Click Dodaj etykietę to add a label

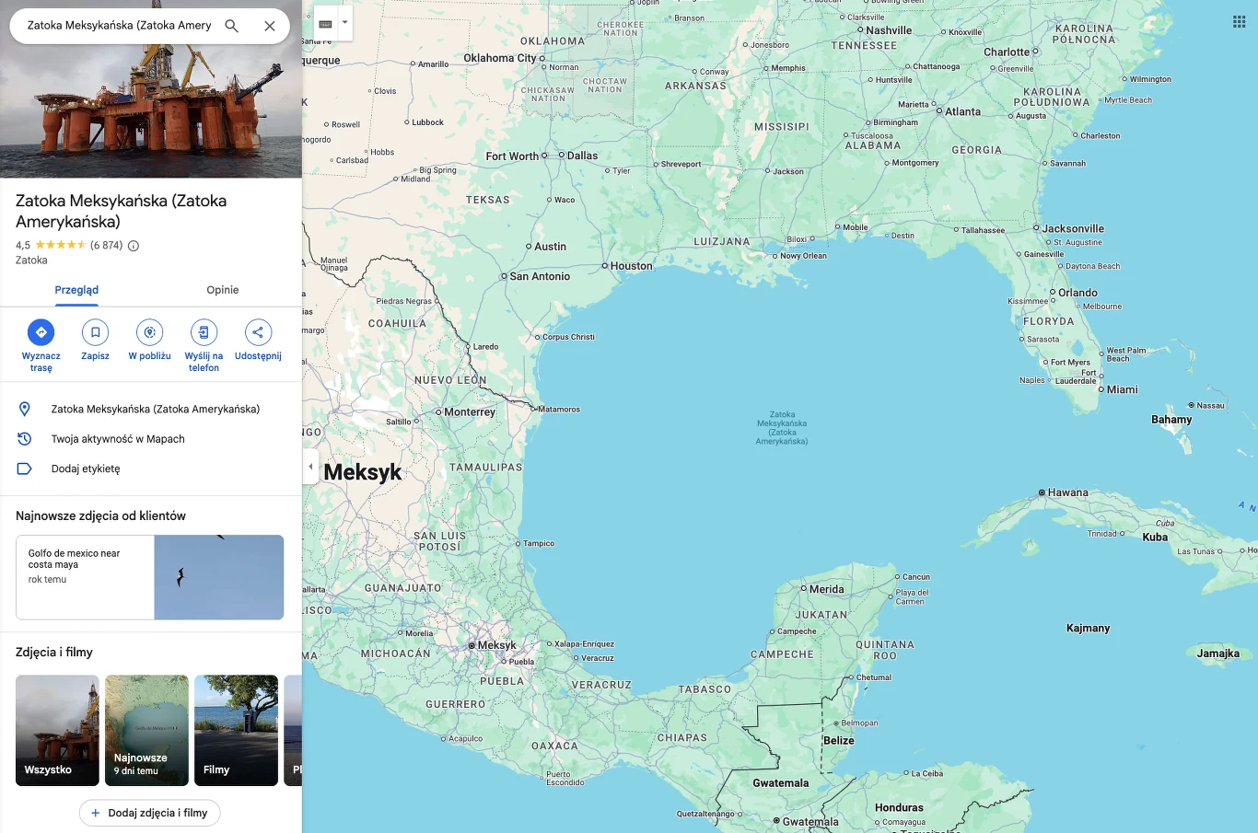point(86,469)
